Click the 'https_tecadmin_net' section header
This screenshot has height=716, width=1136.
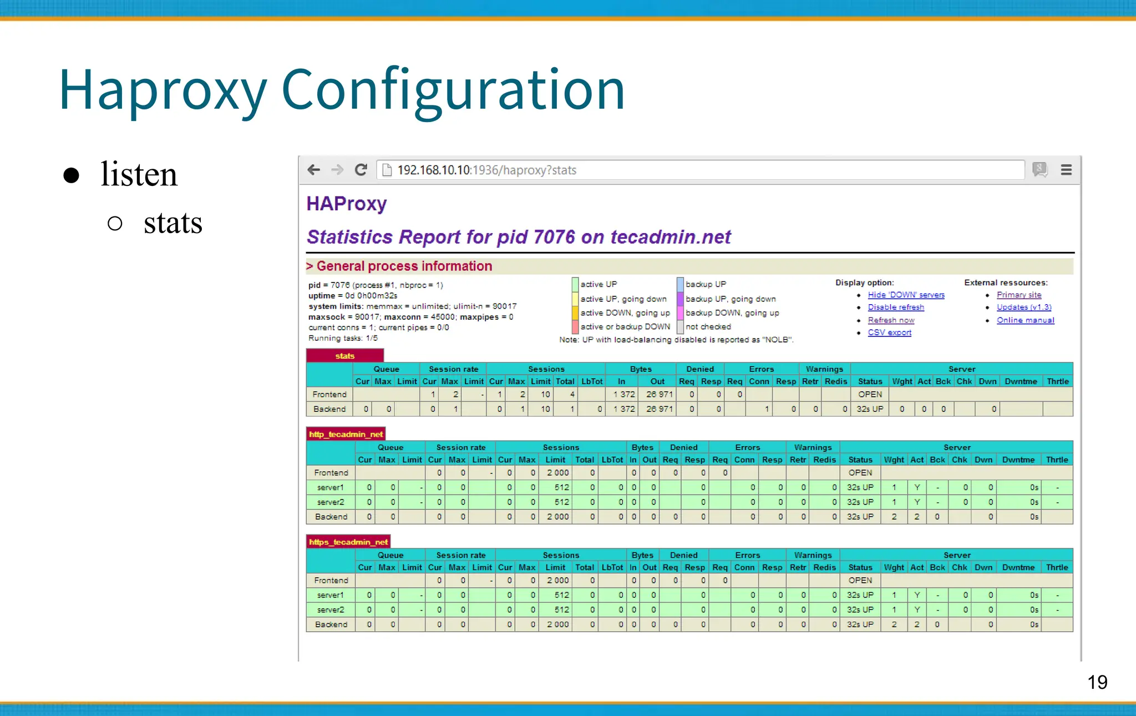pyautogui.click(x=348, y=542)
